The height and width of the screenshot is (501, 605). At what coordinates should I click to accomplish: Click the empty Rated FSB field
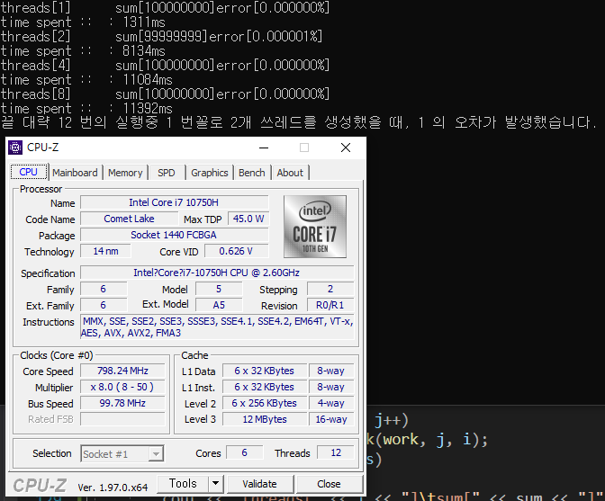coord(122,419)
